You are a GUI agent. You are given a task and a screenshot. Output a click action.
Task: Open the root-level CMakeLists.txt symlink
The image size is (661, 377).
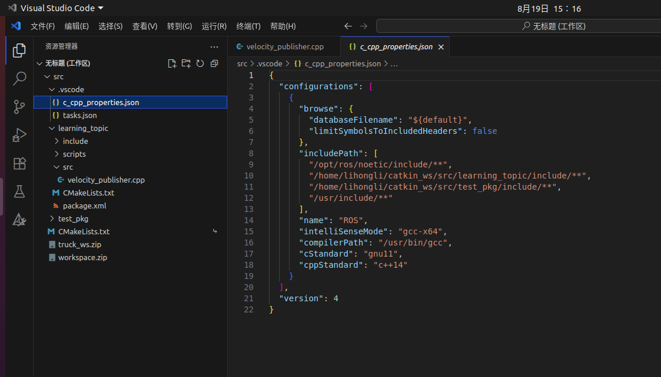coord(130,232)
